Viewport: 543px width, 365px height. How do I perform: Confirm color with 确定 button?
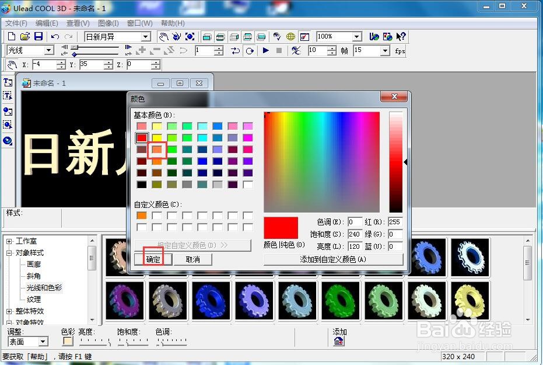tap(153, 259)
